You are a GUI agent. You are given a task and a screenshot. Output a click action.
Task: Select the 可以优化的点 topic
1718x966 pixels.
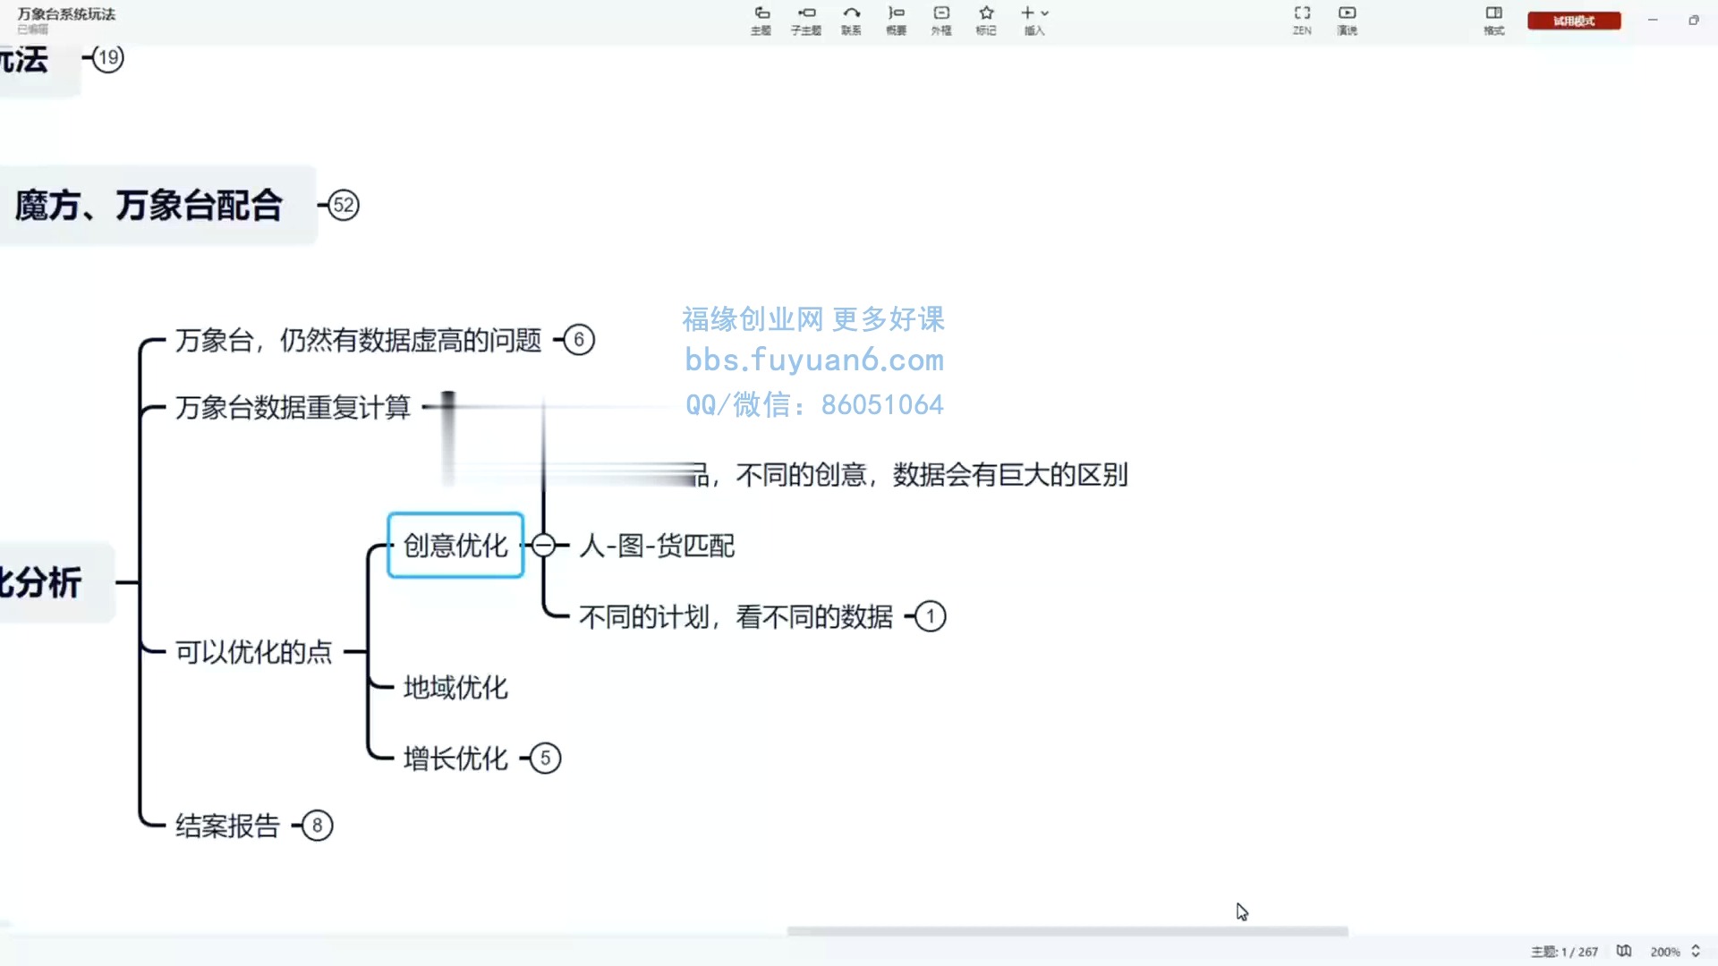click(254, 652)
